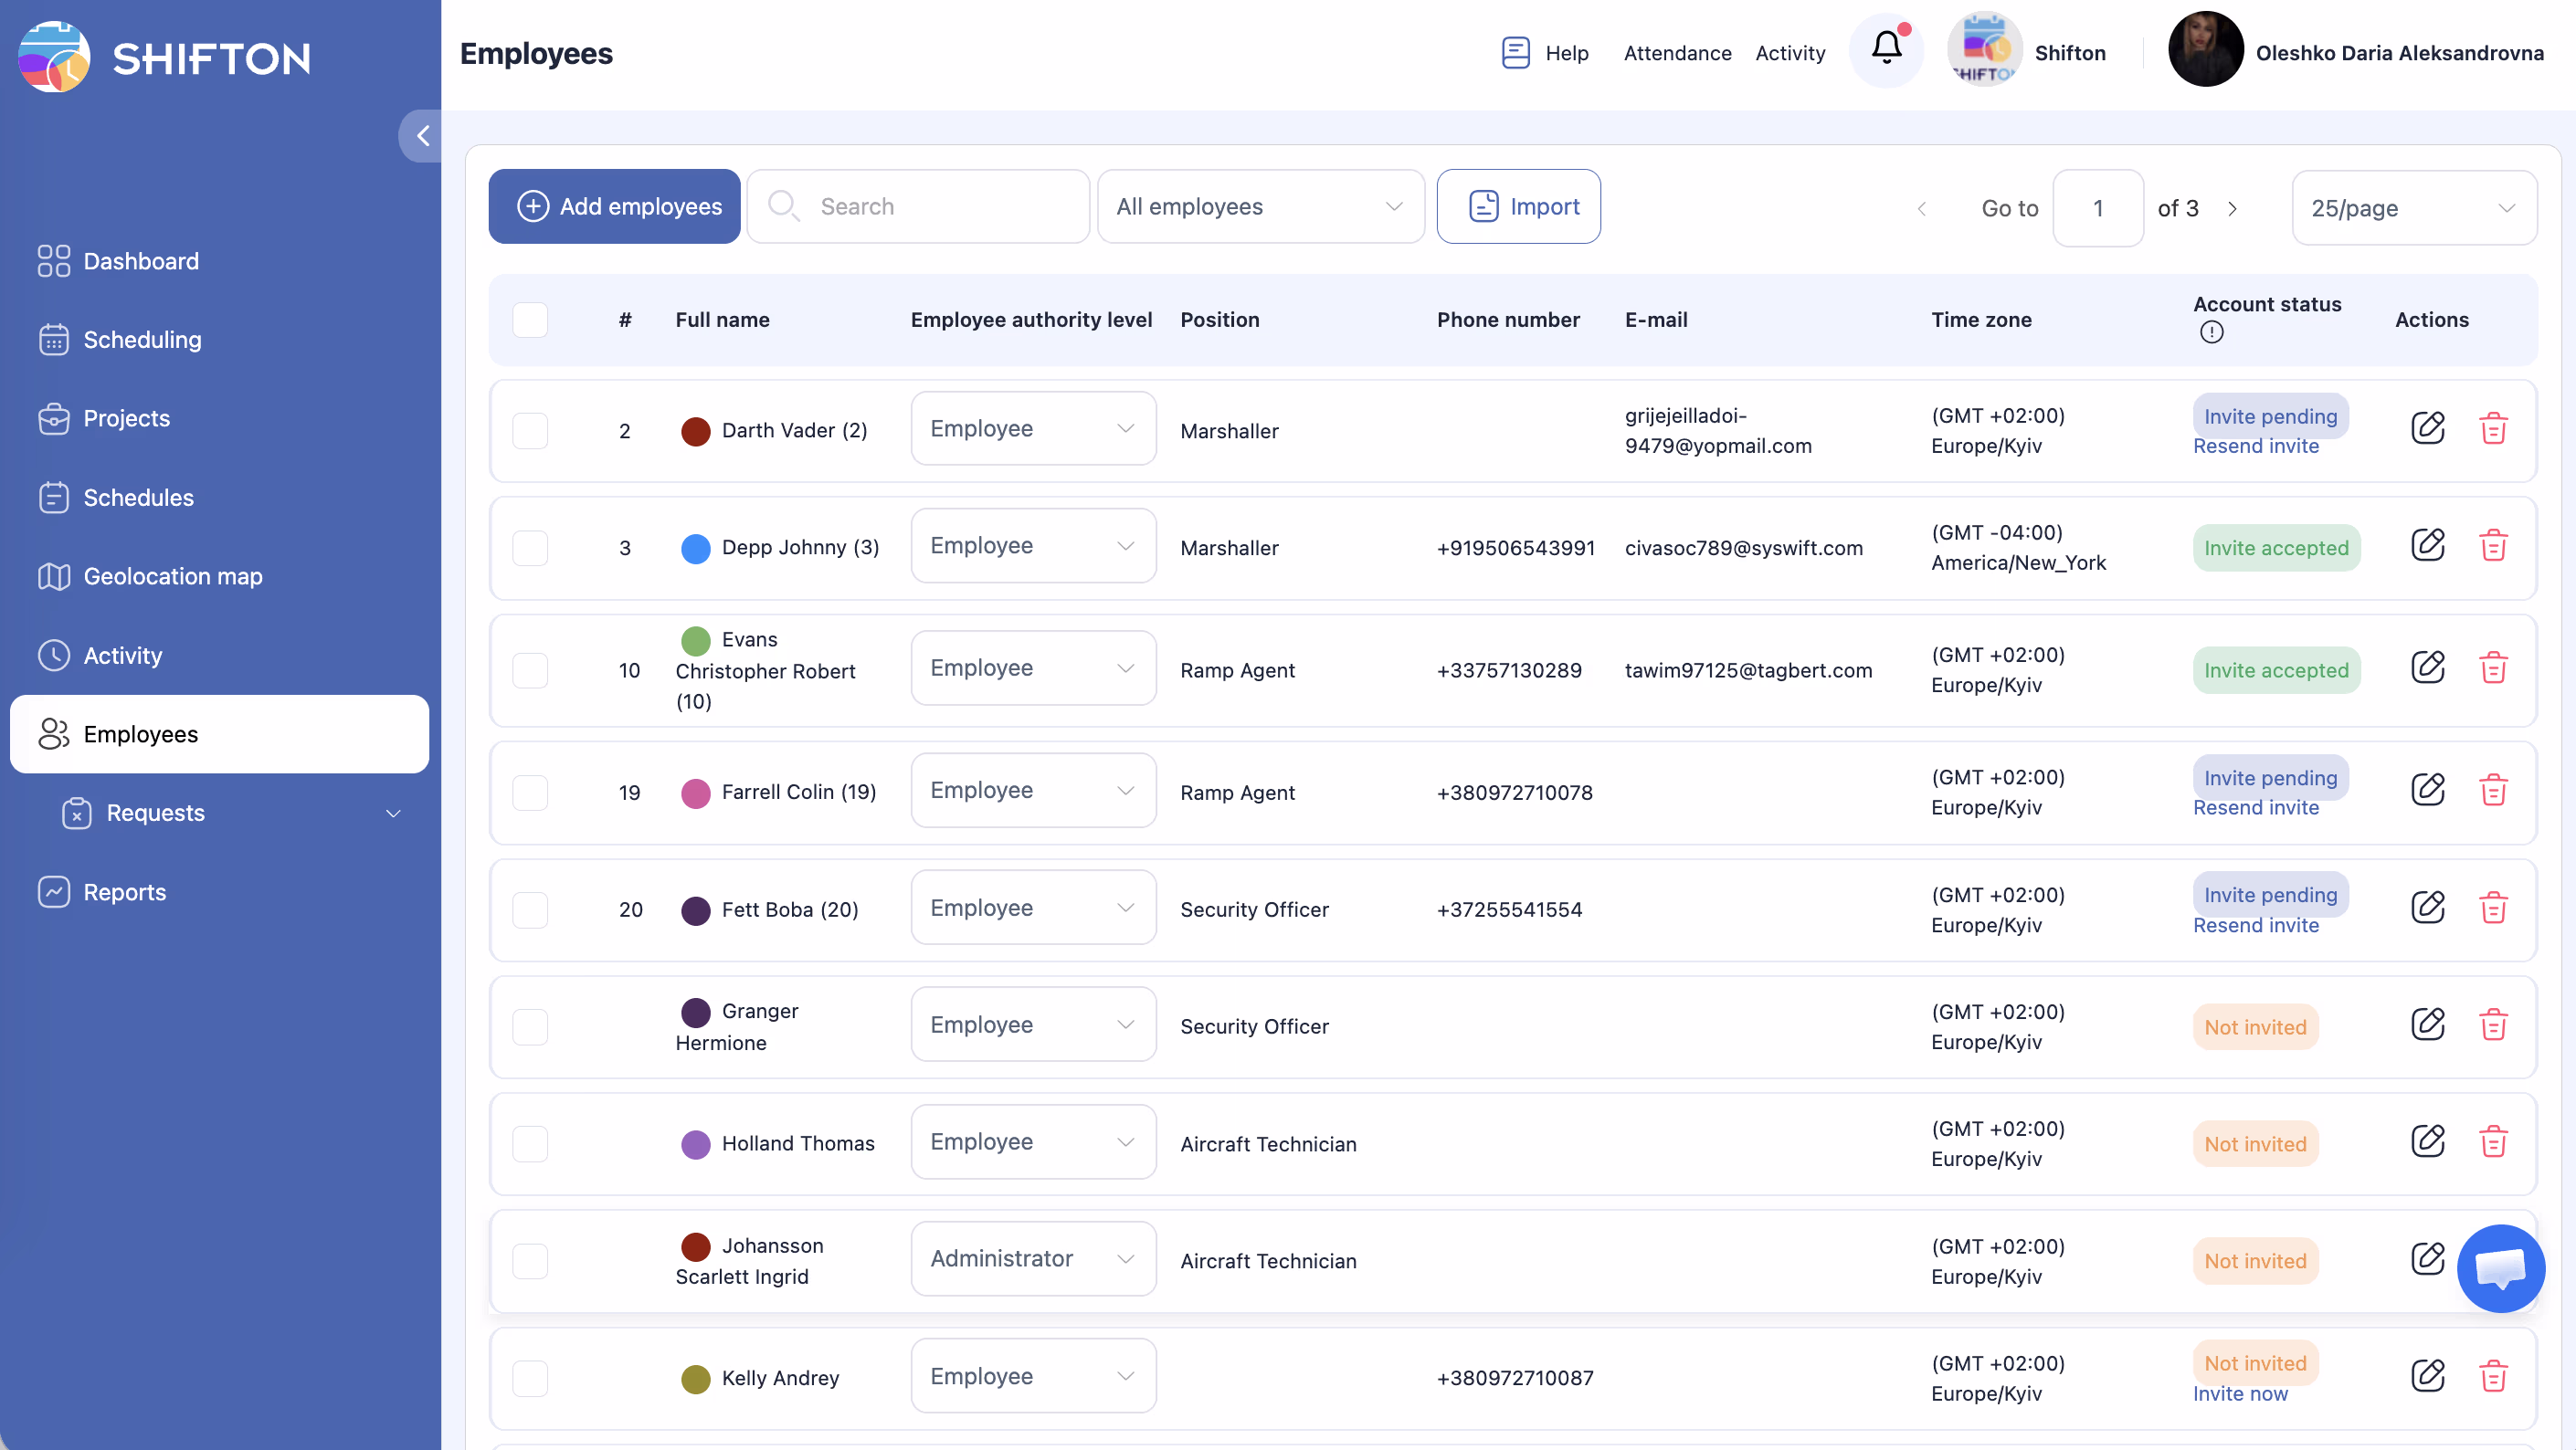This screenshot has height=1450, width=2576.
Task: Collapse the sidebar with the arrow button
Action: [x=422, y=136]
